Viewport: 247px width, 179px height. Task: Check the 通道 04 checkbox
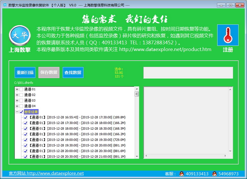pyautogui.click(x=21, y=106)
